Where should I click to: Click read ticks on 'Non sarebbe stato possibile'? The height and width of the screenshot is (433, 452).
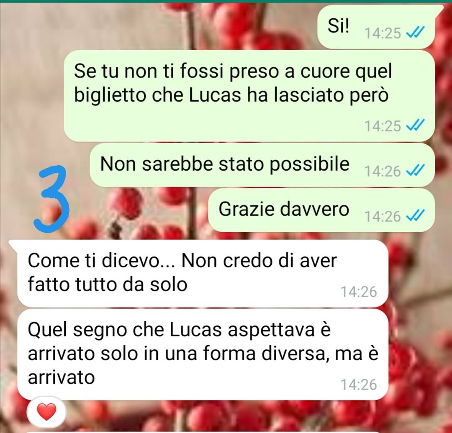415,171
